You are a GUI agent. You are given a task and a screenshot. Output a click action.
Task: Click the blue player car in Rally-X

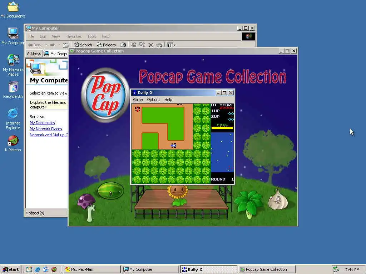coord(174,146)
